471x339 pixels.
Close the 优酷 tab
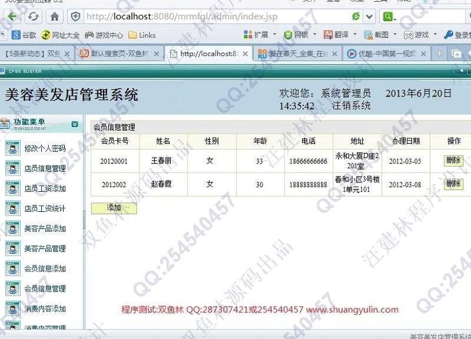click(423, 54)
